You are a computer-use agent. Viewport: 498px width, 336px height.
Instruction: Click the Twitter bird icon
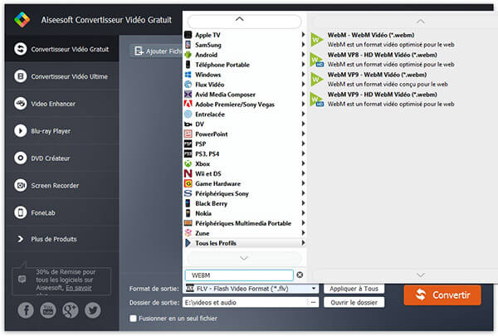pos(92,309)
